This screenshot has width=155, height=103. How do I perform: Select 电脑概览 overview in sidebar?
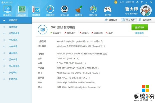click(x=16, y=20)
